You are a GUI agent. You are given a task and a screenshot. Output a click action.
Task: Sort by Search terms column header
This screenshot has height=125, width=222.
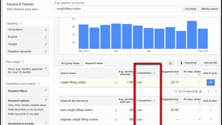pos(68,73)
